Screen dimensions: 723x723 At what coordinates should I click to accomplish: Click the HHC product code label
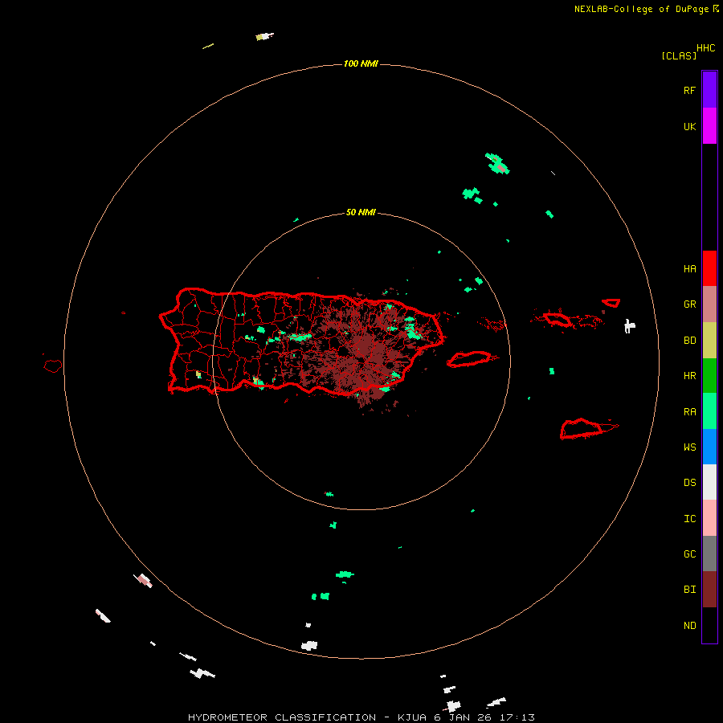click(x=706, y=48)
